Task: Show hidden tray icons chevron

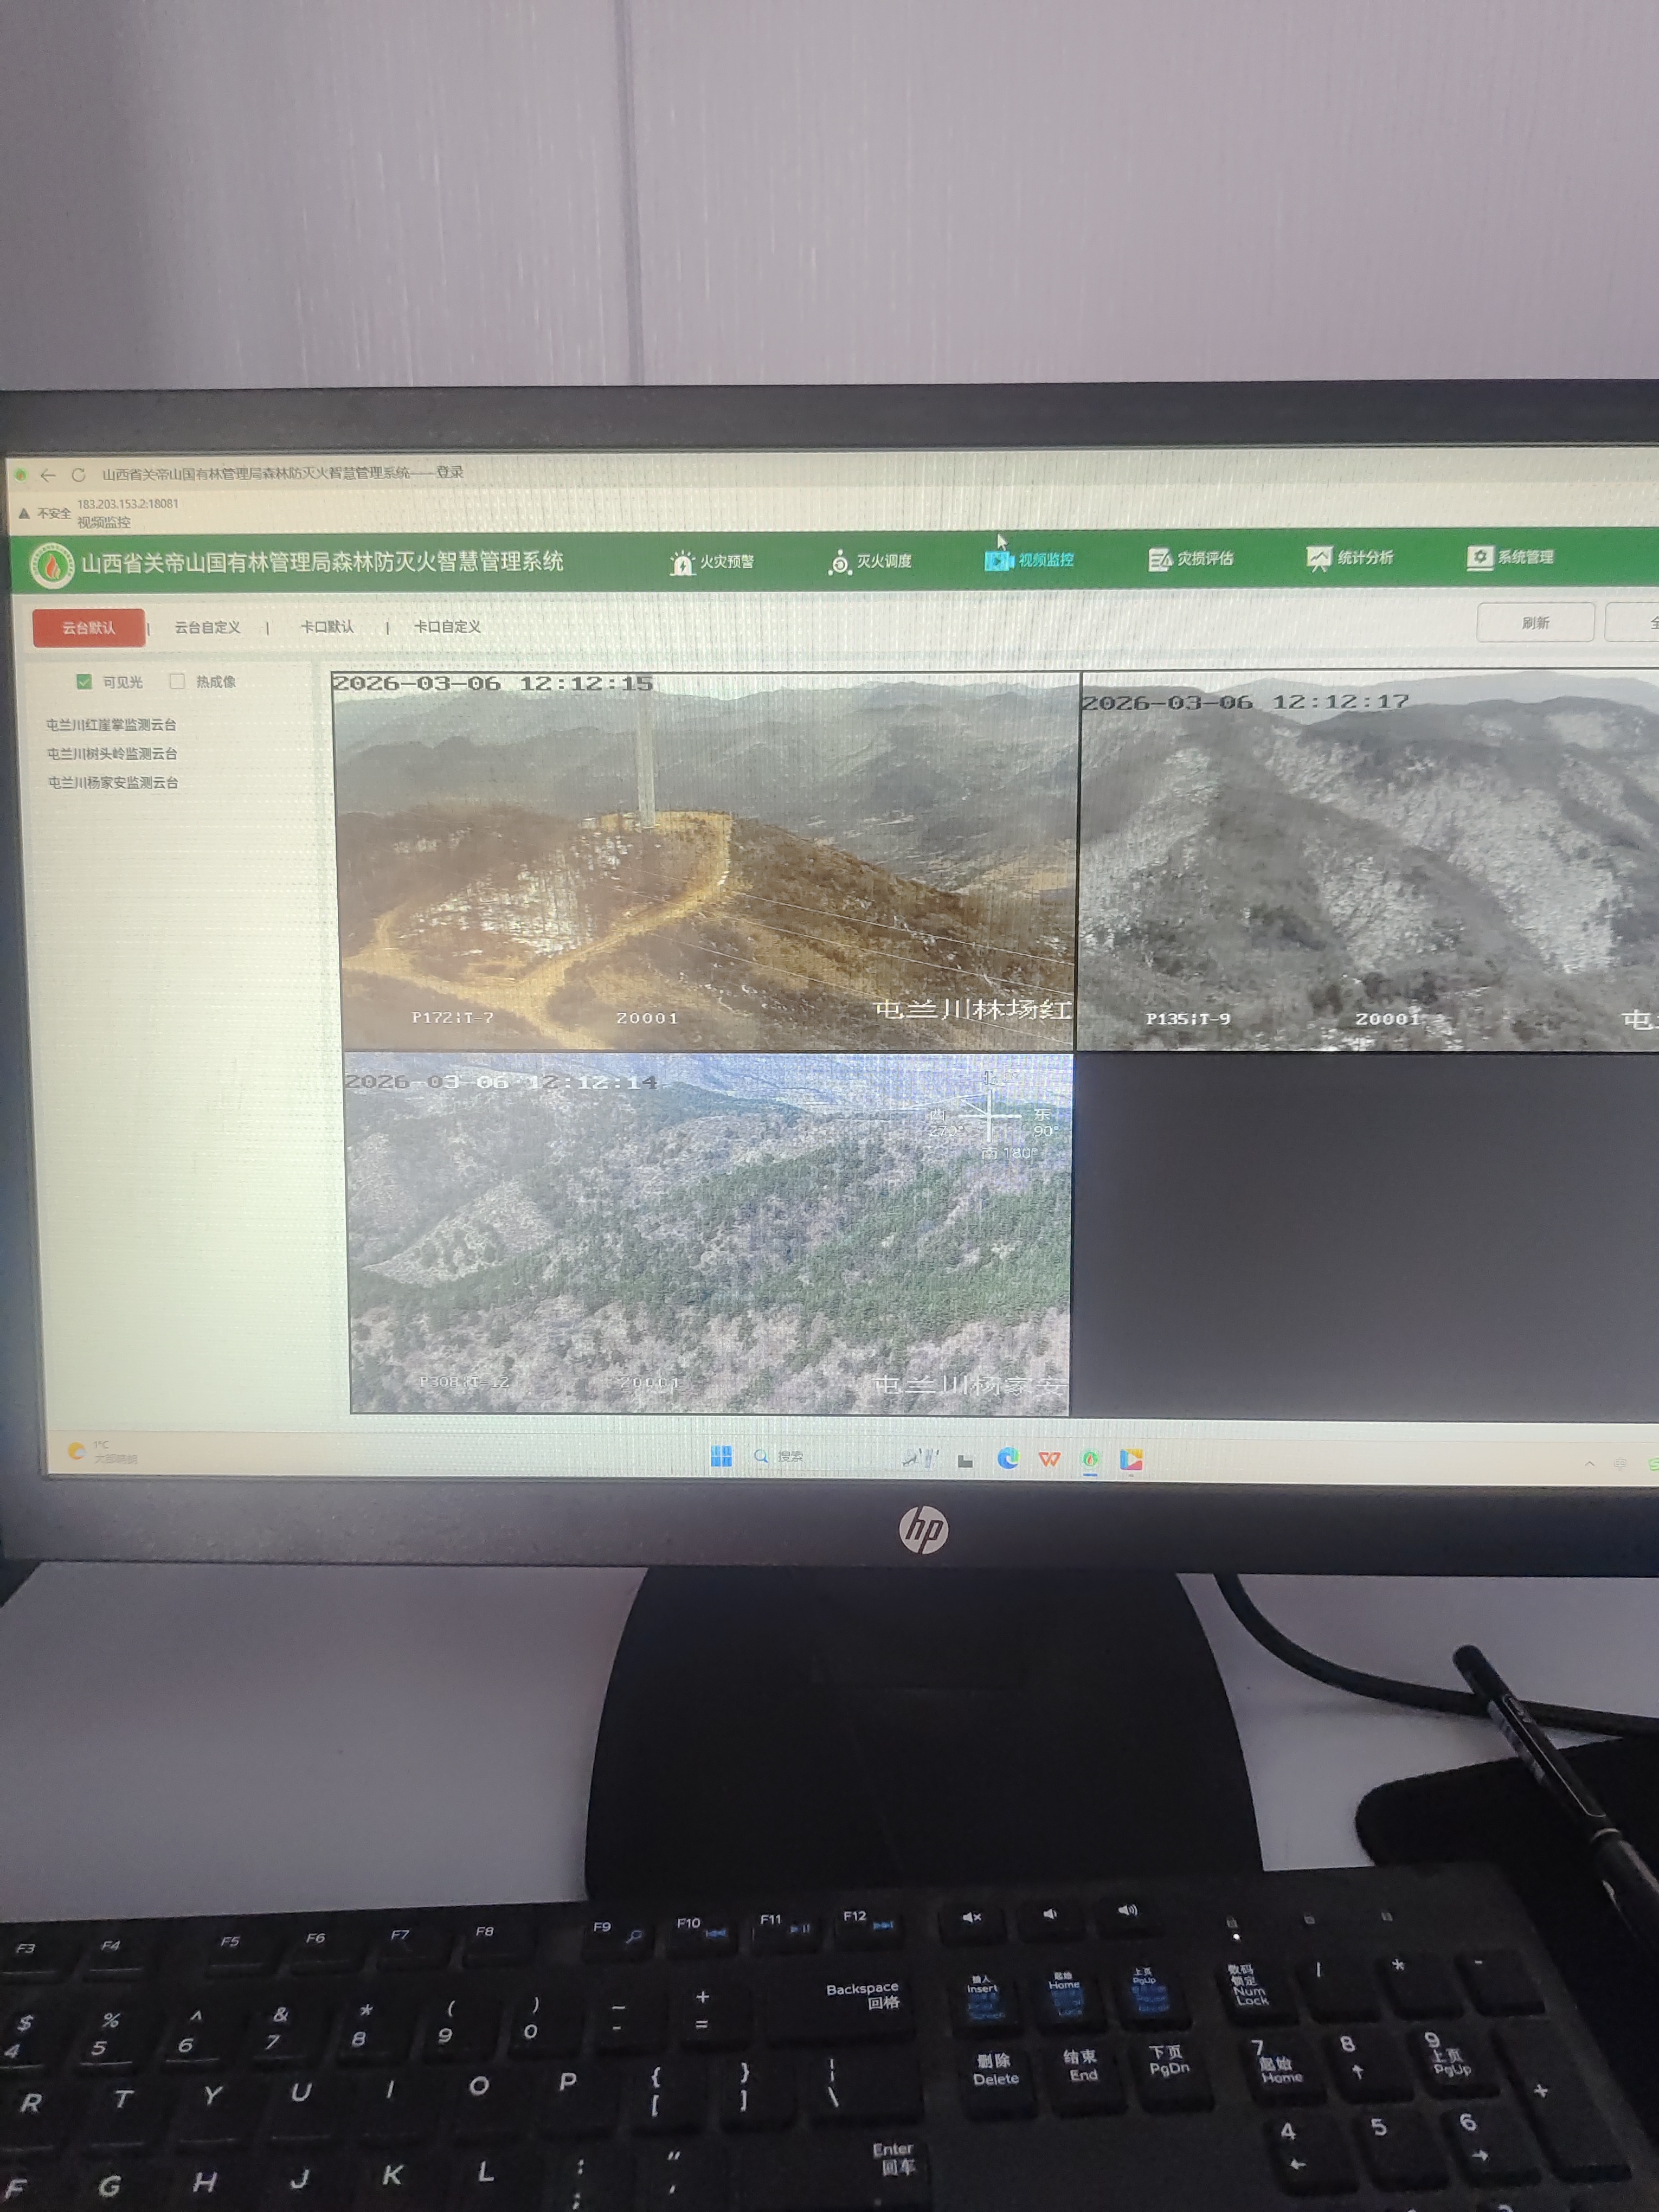Action: click(1589, 1463)
